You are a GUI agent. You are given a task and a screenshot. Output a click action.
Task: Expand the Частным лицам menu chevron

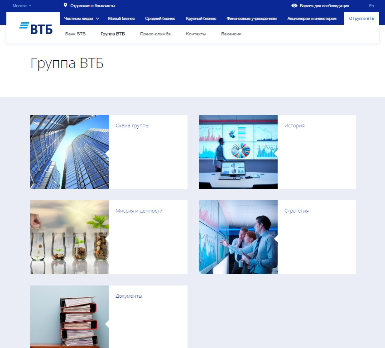tap(97, 19)
